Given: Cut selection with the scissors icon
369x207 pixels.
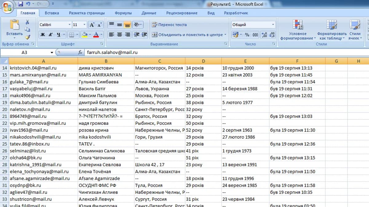Looking at the screenshot, I should pos(27,22).
